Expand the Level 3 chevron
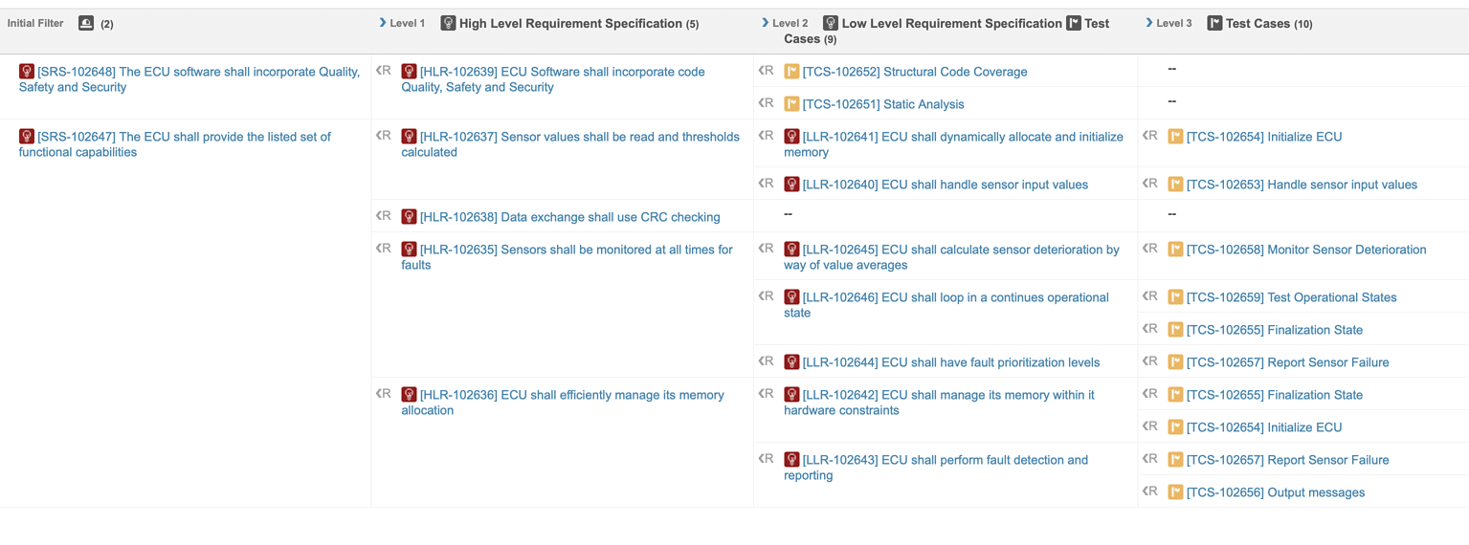This screenshot has width=1469, height=545. coord(1149,23)
